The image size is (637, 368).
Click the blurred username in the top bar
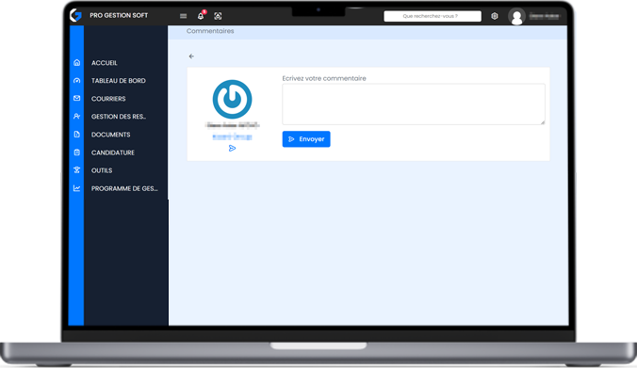click(545, 16)
